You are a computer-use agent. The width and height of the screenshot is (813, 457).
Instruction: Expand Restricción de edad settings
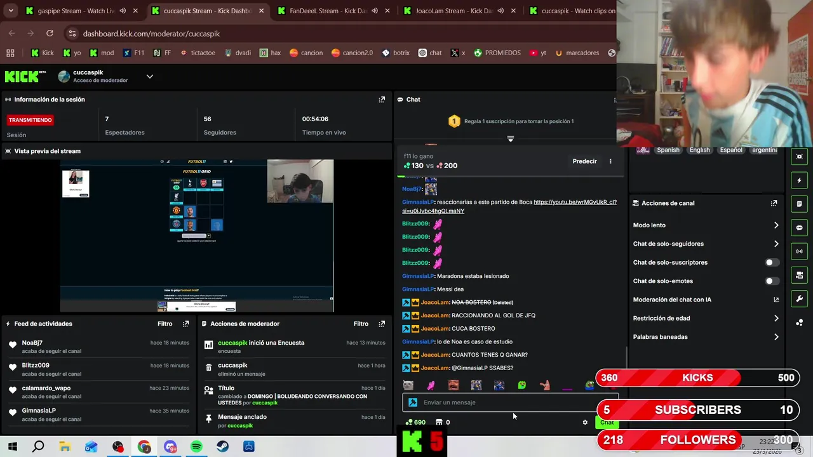pyautogui.click(x=776, y=319)
